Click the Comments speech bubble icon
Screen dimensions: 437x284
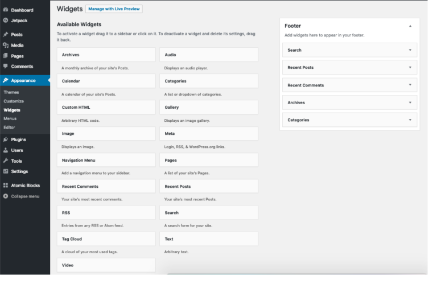click(5, 67)
